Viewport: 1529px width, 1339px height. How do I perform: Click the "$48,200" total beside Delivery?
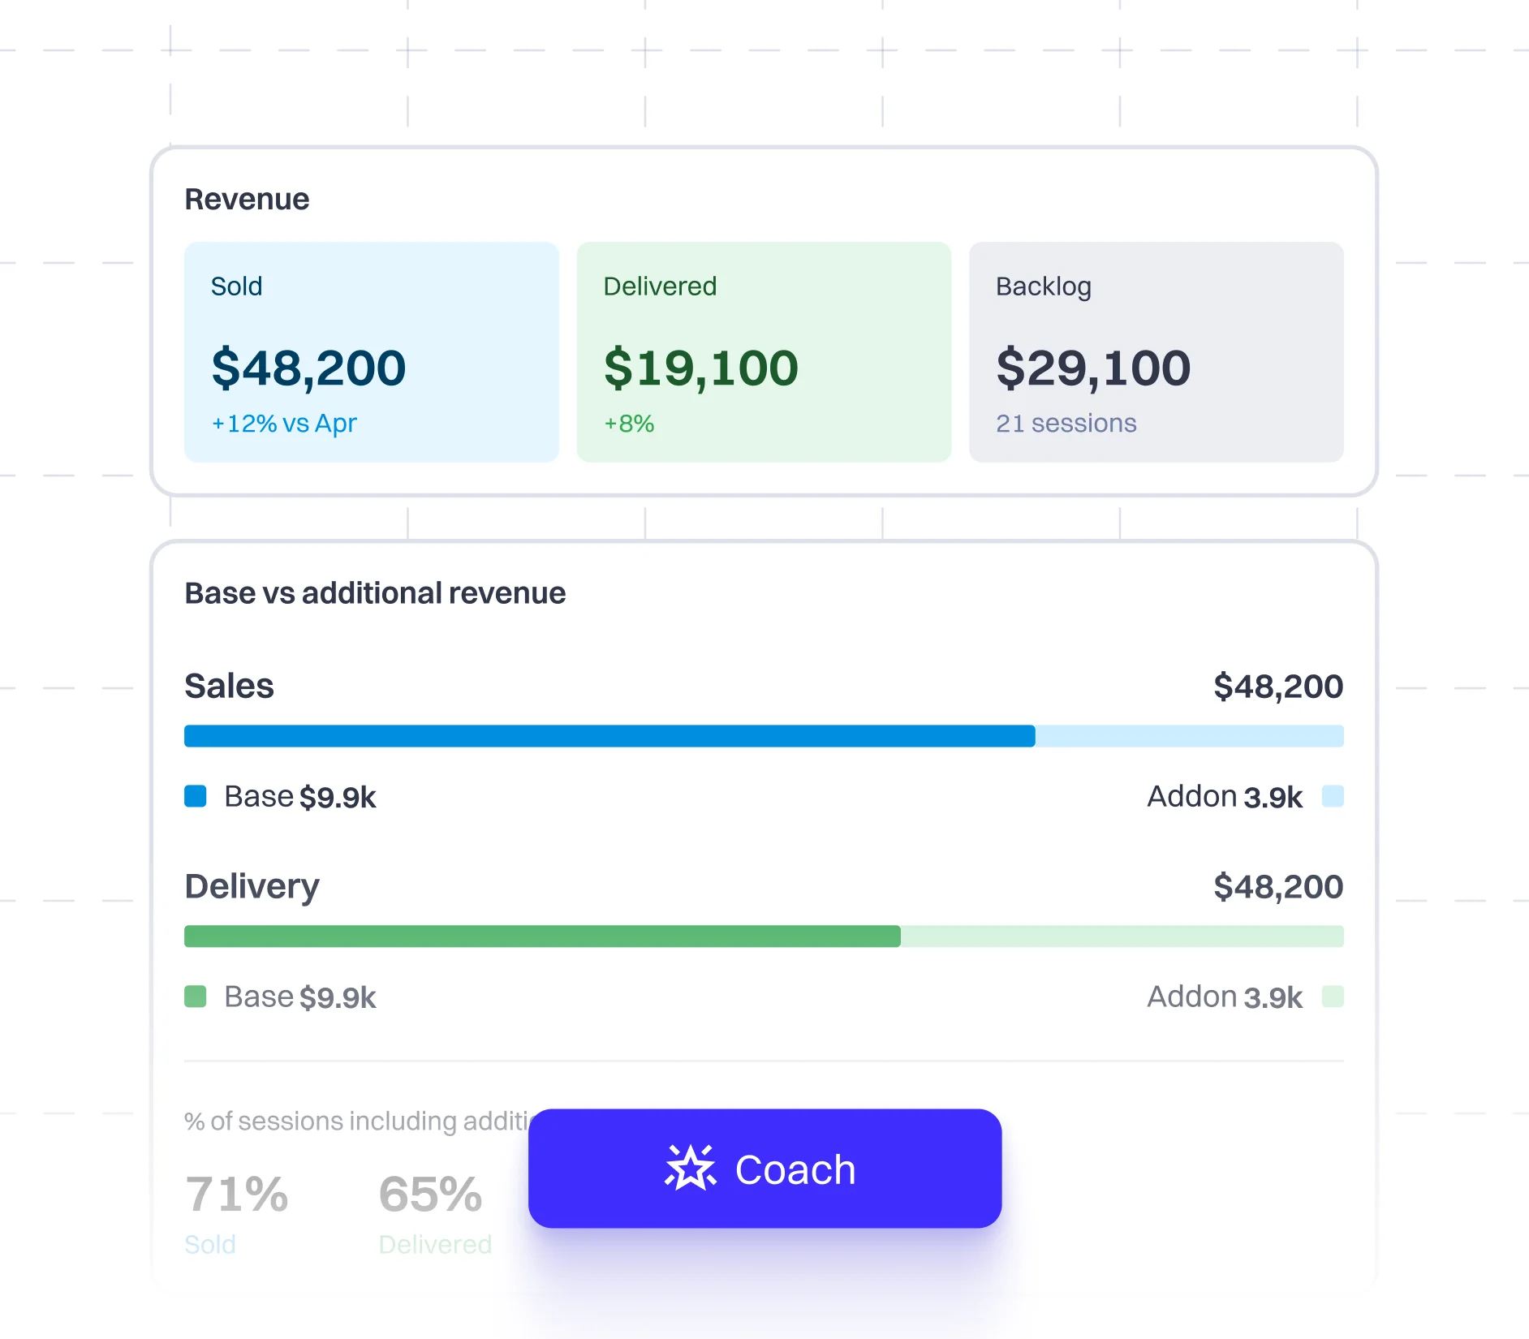tap(1278, 887)
